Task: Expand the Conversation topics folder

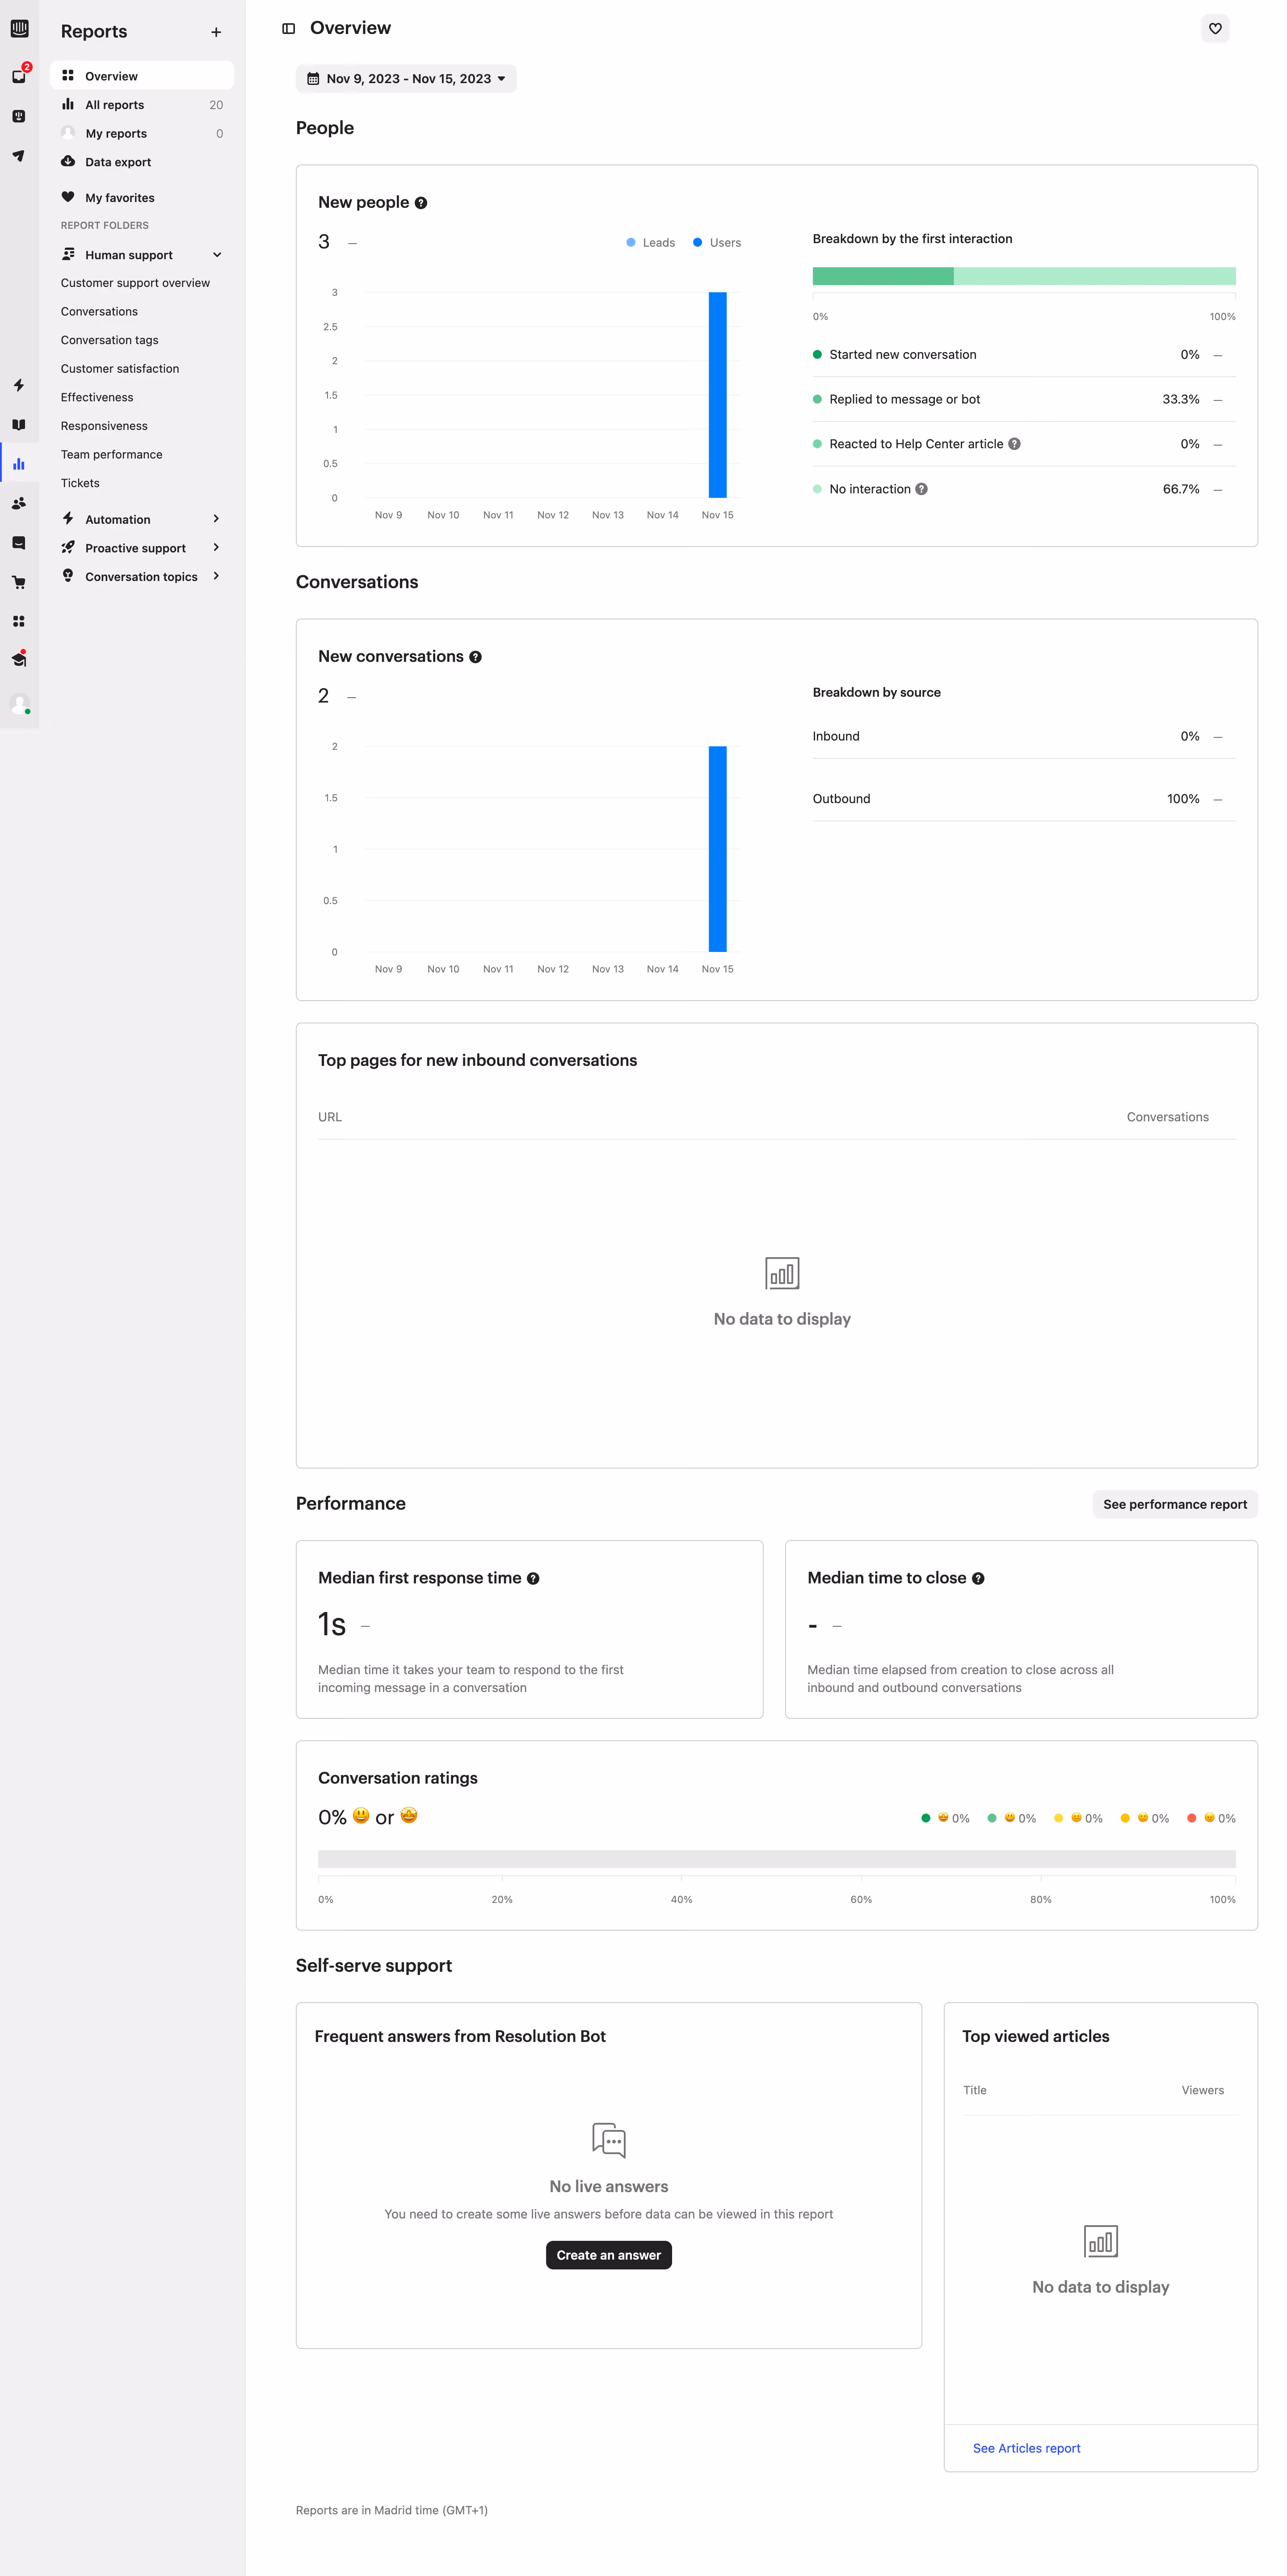Action: coord(142,577)
